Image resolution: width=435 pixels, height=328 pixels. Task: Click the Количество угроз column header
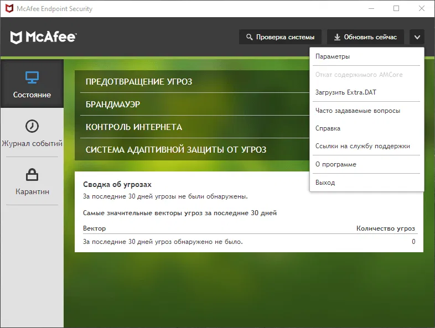[386, 228]
